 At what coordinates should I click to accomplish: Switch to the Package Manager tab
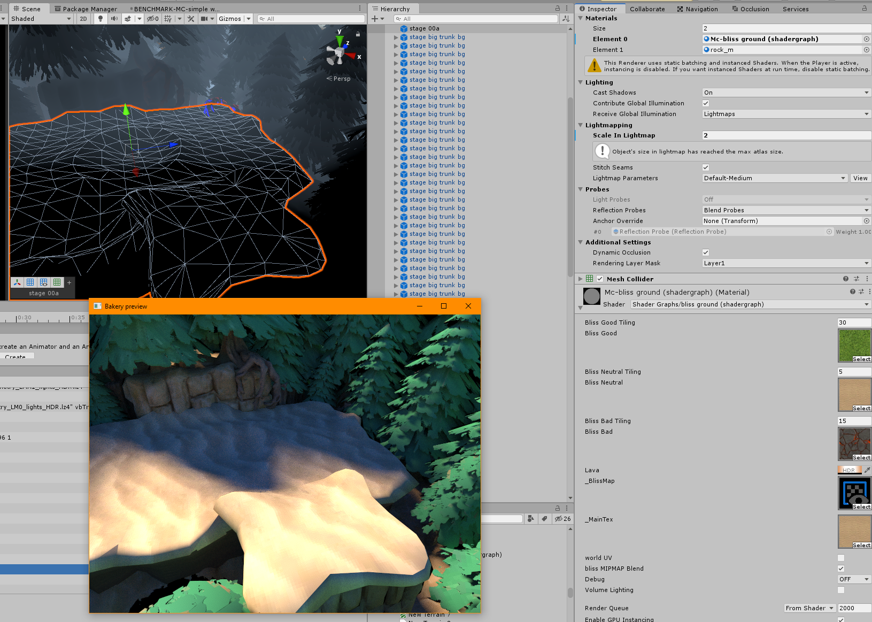(x=87, y=9)
